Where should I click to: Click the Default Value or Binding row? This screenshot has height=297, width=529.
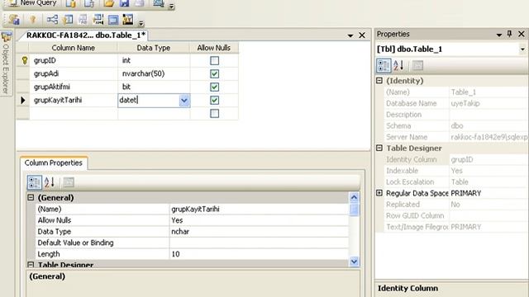[x=192, y=243]
